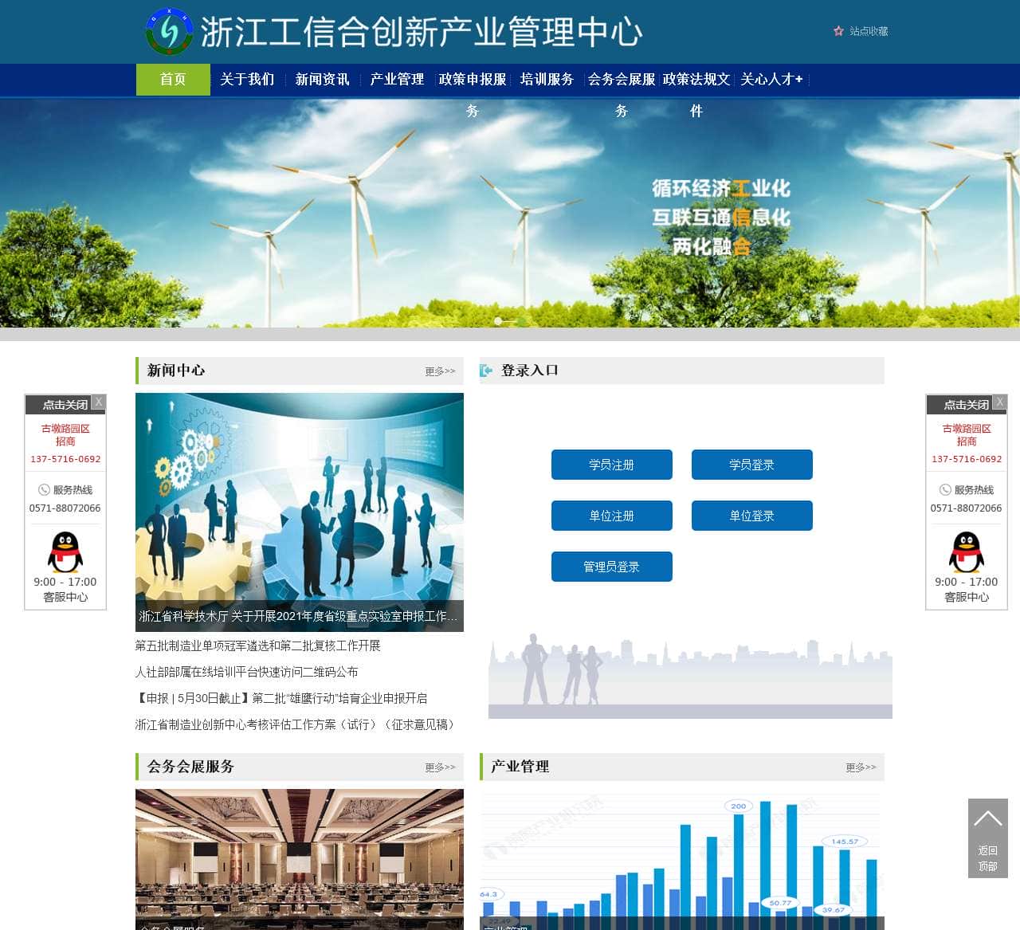
Task: Click the green site logo emblem
Action: tap(170, 32)
